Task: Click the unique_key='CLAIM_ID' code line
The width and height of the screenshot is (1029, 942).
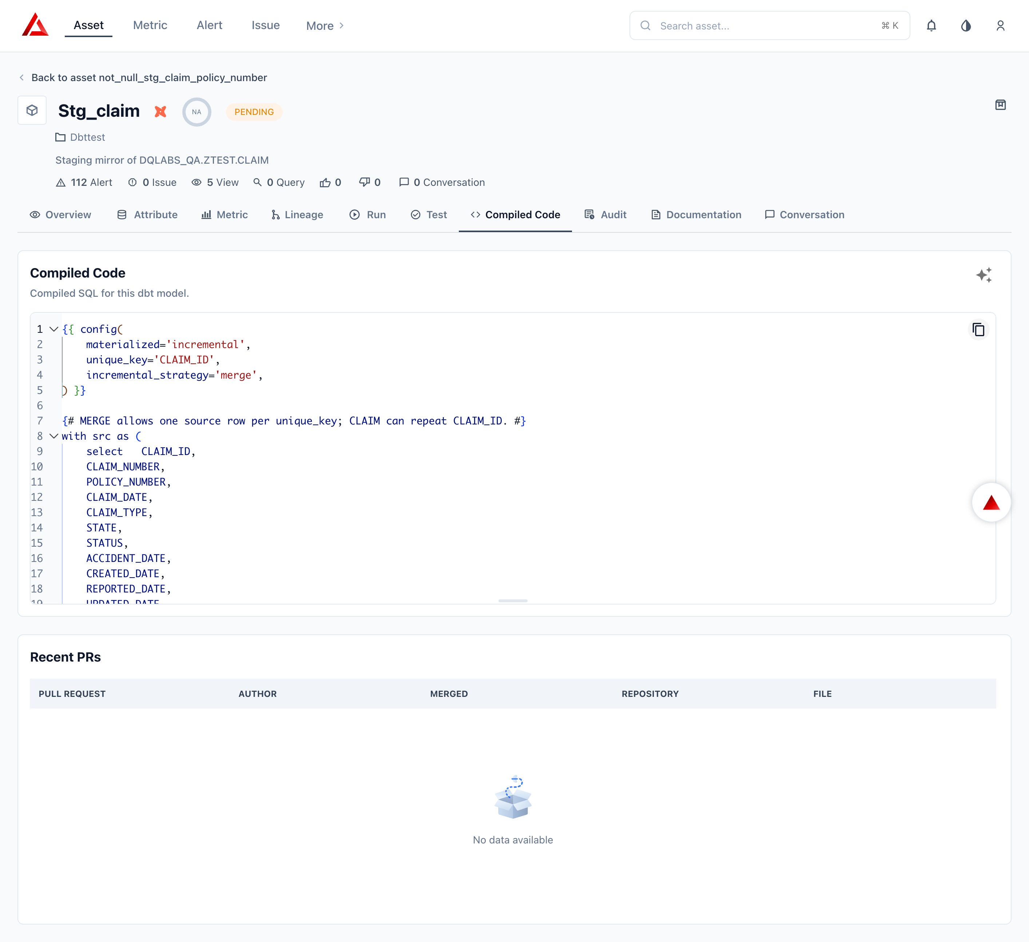Action: pos(153,360)
